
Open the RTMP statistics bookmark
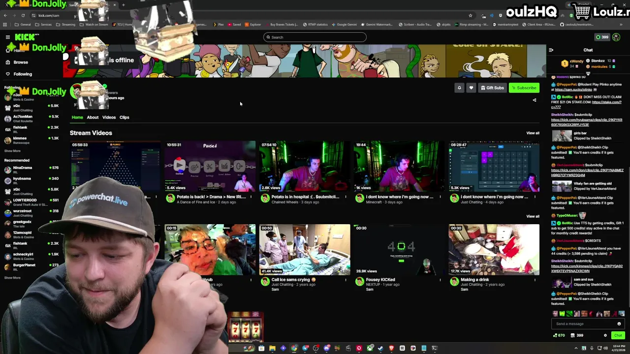[315, 25]
